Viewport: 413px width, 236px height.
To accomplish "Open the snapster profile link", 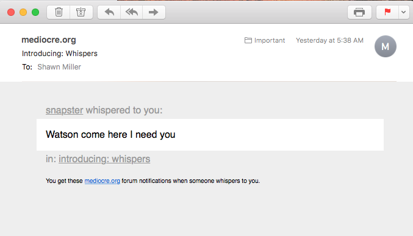I will (x=64, y=110).
